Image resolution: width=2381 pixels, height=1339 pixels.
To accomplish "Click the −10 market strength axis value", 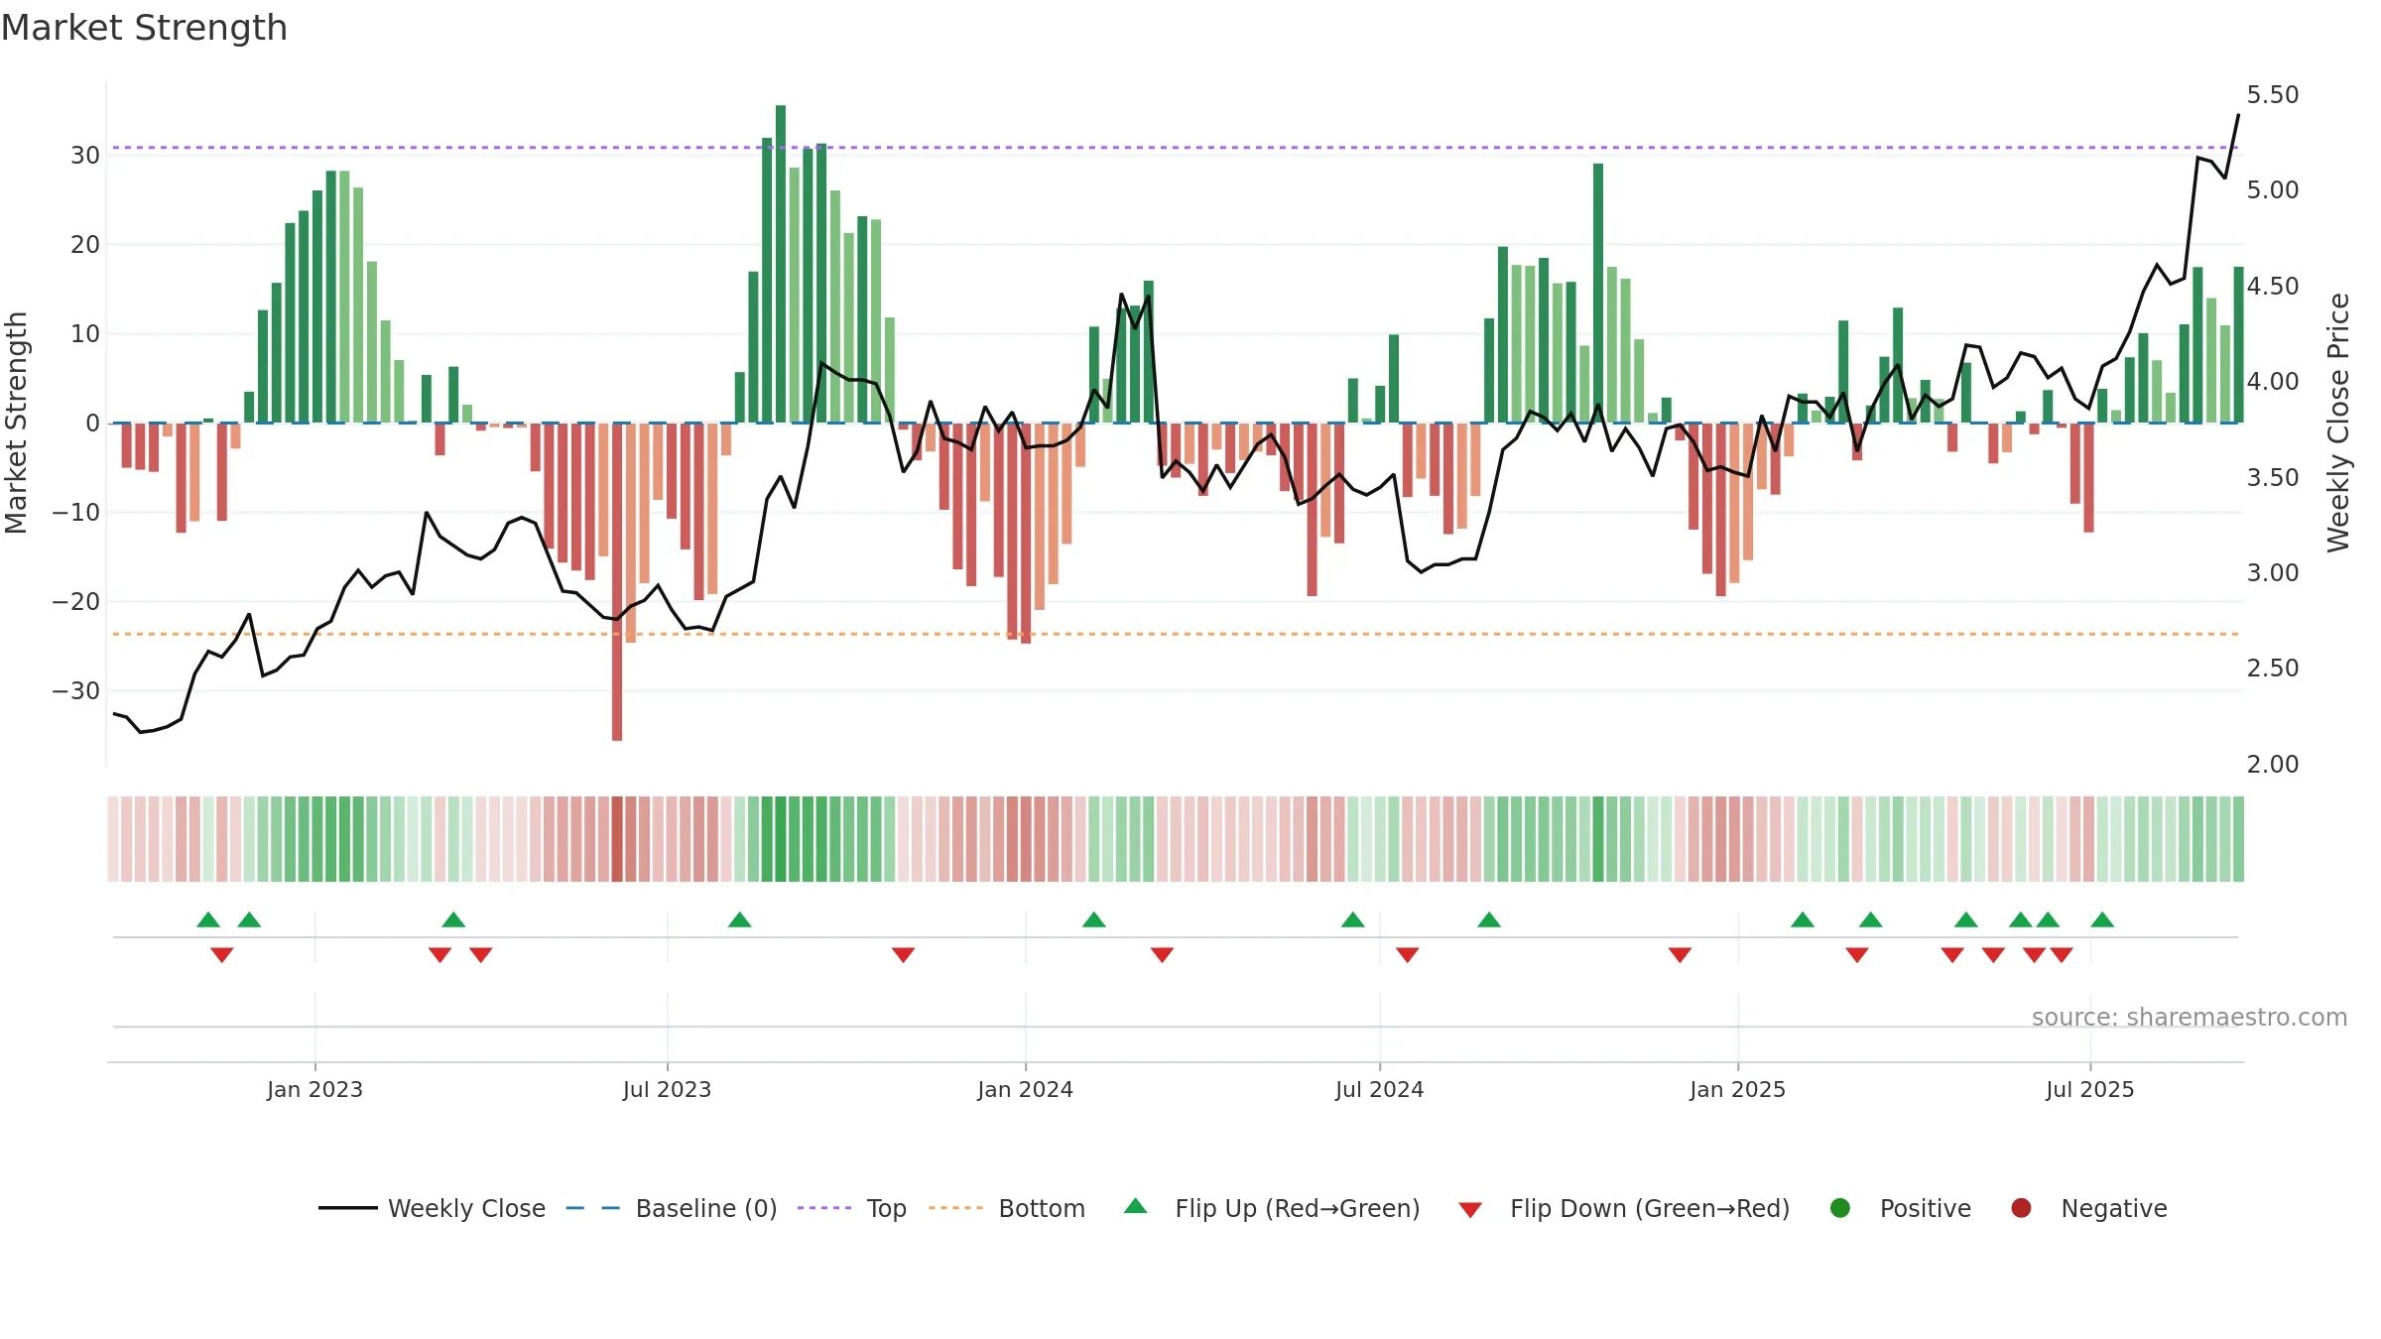I will tap(76, 512).
